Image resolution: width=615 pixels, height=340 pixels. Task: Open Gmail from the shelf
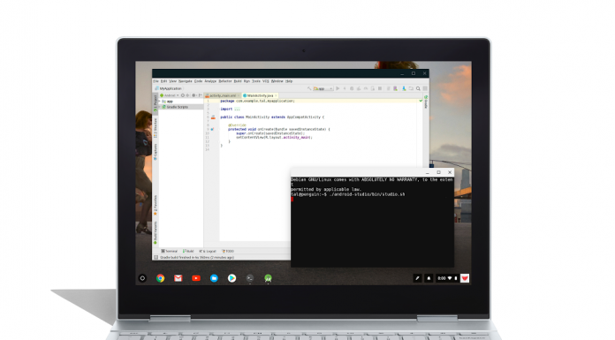[x=178, y=278]
